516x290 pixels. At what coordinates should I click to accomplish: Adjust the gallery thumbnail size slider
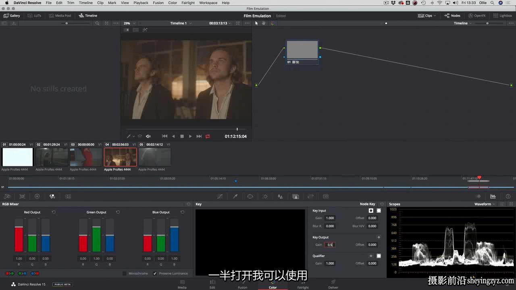[67, 23]
